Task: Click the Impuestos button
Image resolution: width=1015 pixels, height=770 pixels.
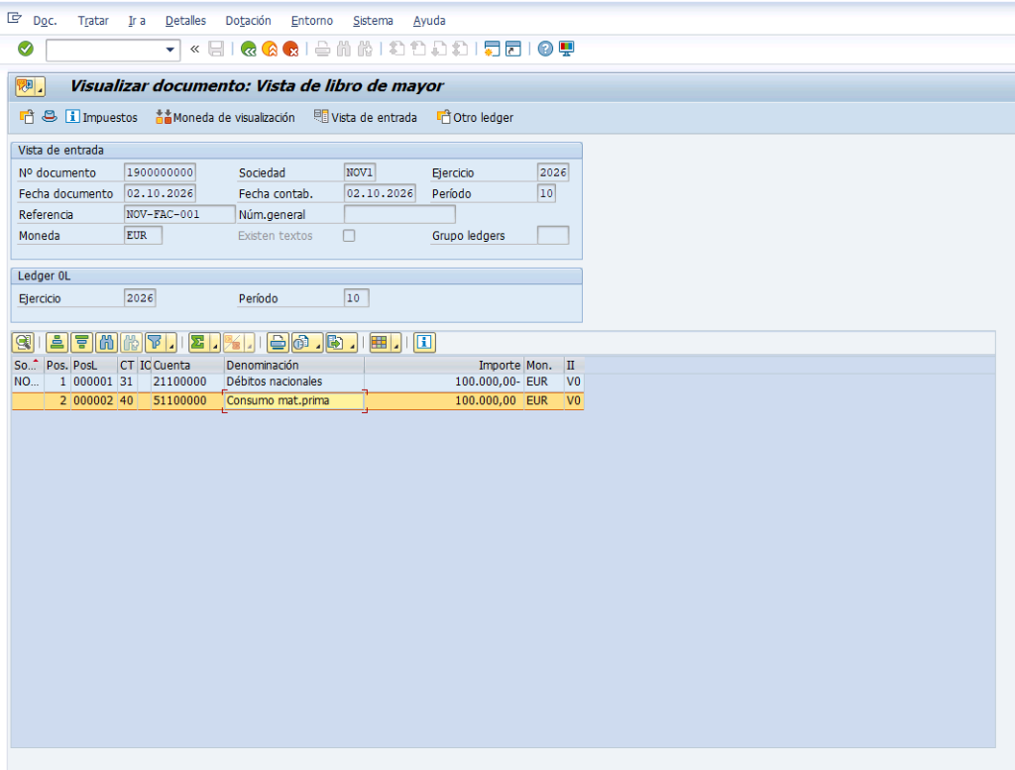Action: [x=102, y=117]
